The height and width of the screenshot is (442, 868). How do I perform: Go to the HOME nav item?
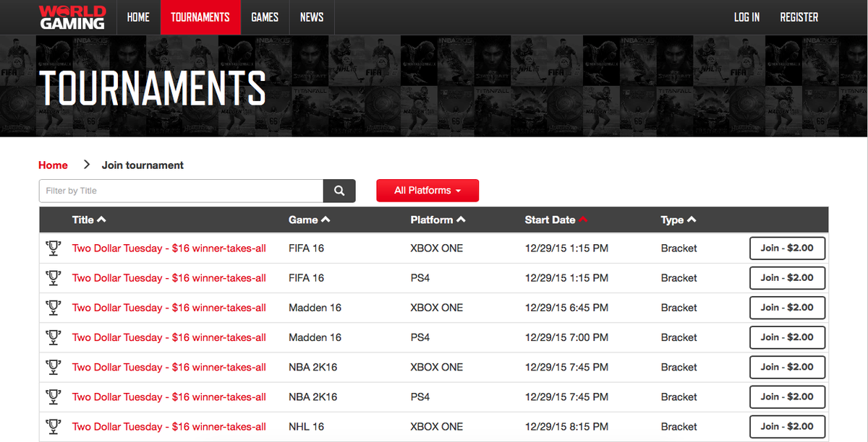tap(138, 17)
